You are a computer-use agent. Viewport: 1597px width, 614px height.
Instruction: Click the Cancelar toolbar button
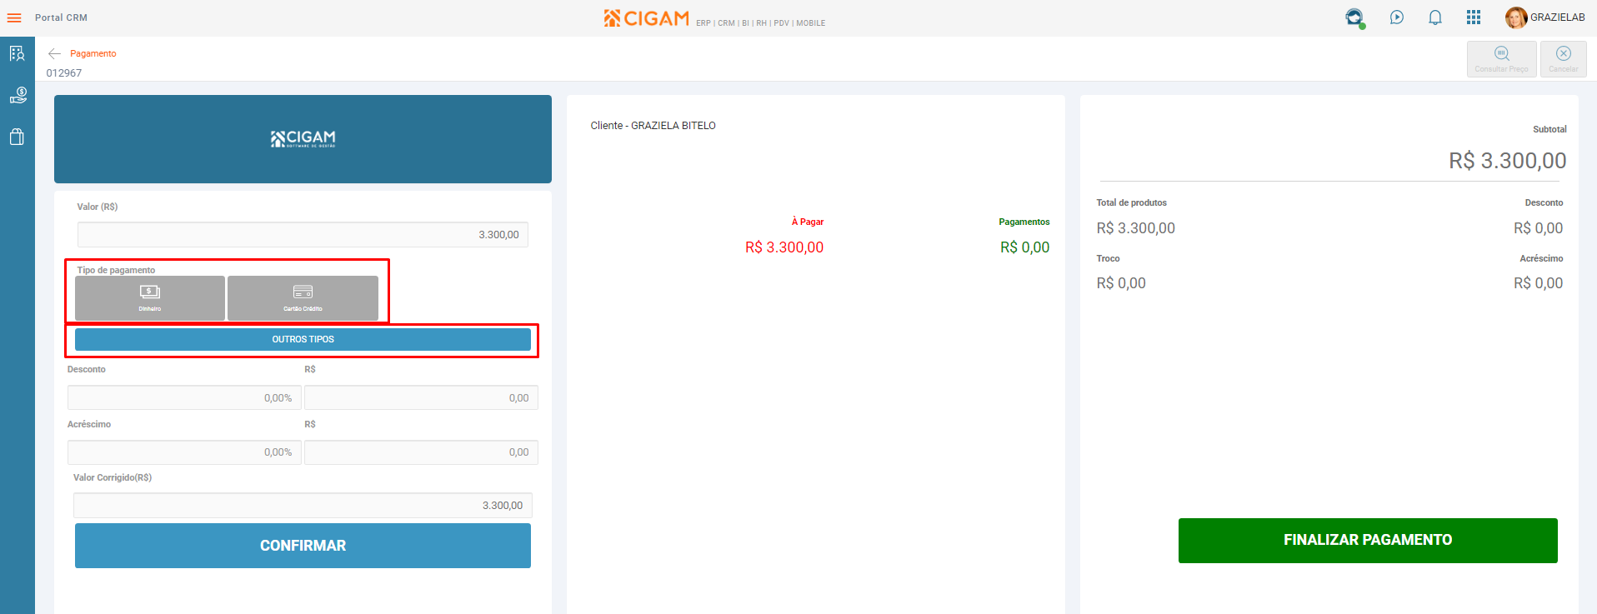click(x=1564, y=59)
